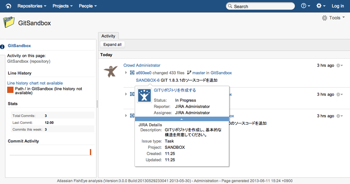Click the In Progress status text
The height and width of the screenshot is (184, 350).
[x=185, y=100]
